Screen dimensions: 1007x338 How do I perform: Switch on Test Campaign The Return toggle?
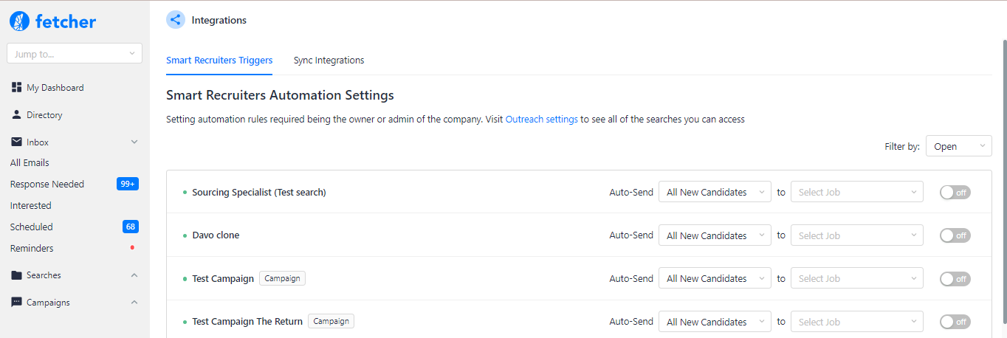[955, 322]
